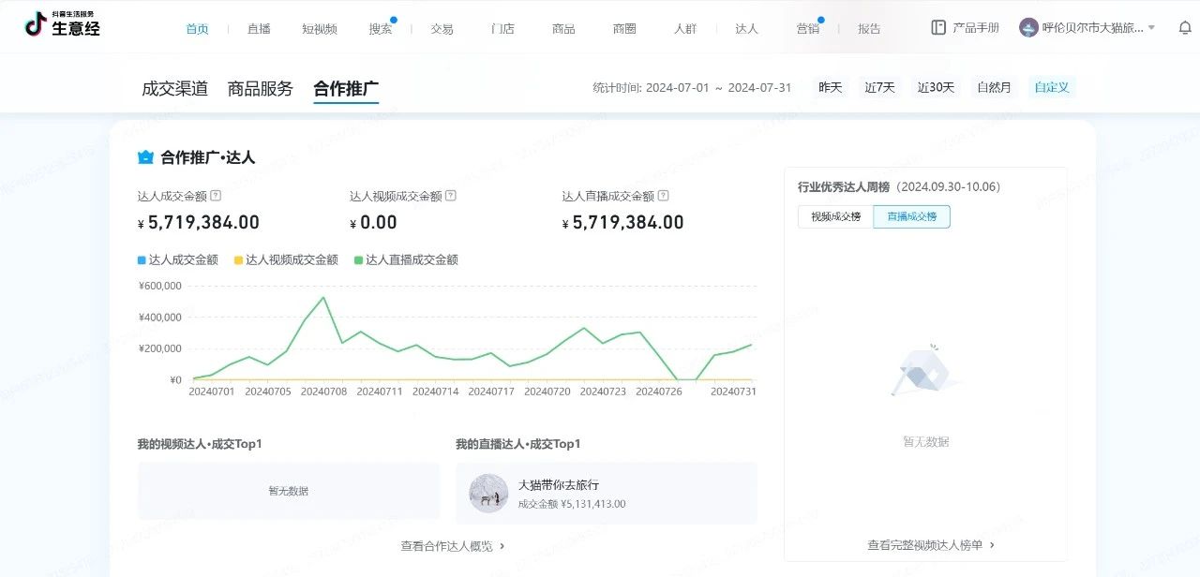Expand the 呼伦贝尔市大猫旅 account dropdown
This screenshot has width=1200, height=577.
click(1151, 28)
